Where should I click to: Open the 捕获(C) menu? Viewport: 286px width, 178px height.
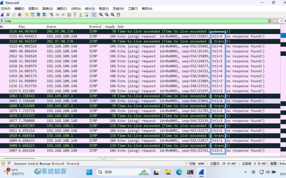(62, 9)
